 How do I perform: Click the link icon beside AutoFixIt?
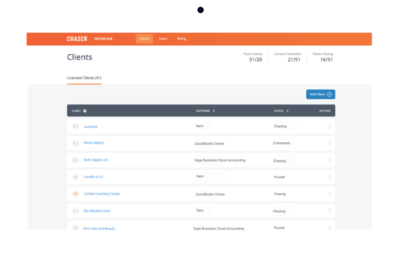75,127
